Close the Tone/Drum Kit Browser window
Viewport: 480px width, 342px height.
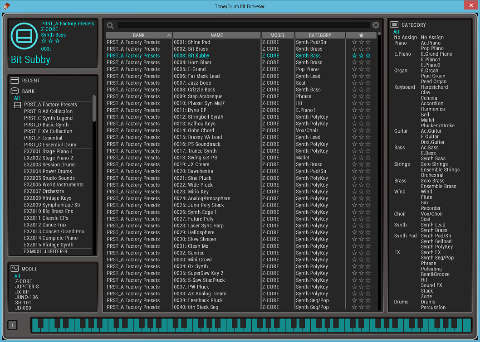click(x=471, y=5)
